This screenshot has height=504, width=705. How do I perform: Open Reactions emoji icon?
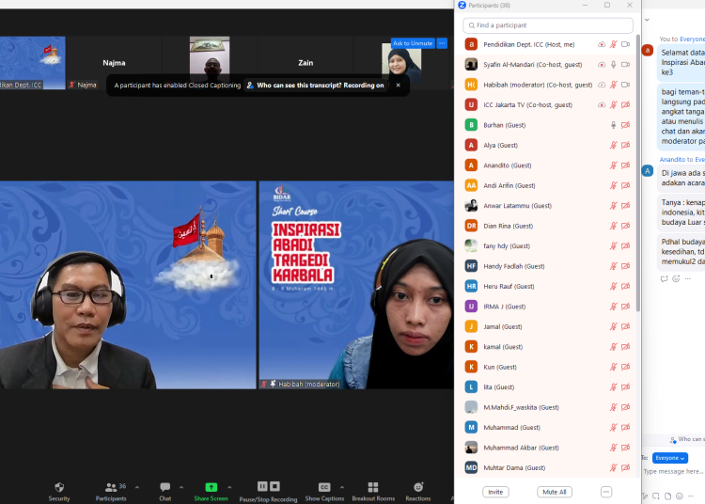[418, 487]
